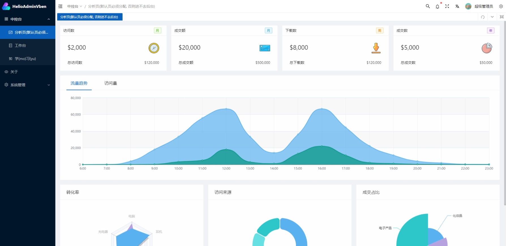This screenshot has height=246, width=506.
Task: Click the $8,000 value
Action: point(299,48)
